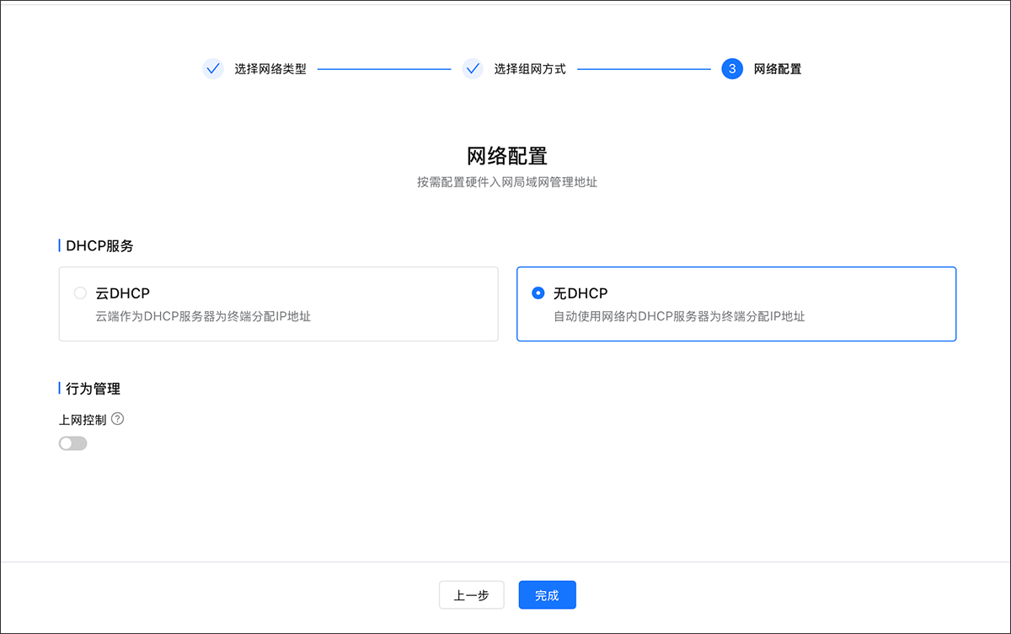The height and width of the screenshot is (634, 1011).
Task: Click the 上一步 button
Action: tap(471, 595)
